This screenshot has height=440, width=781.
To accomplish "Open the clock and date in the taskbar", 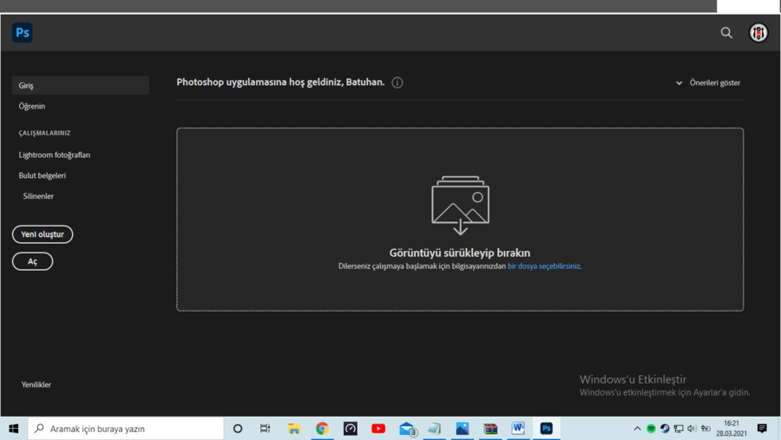I will point(732,429).
